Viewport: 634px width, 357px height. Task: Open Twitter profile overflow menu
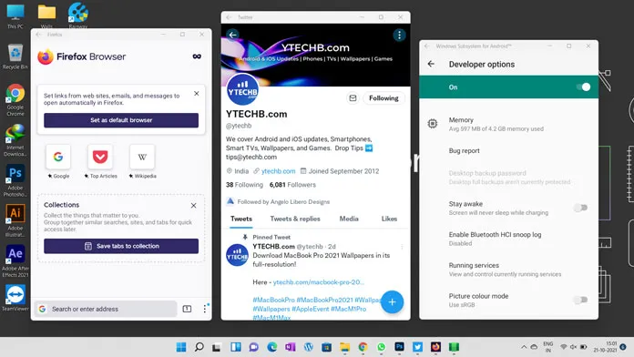tap(399, 36)
